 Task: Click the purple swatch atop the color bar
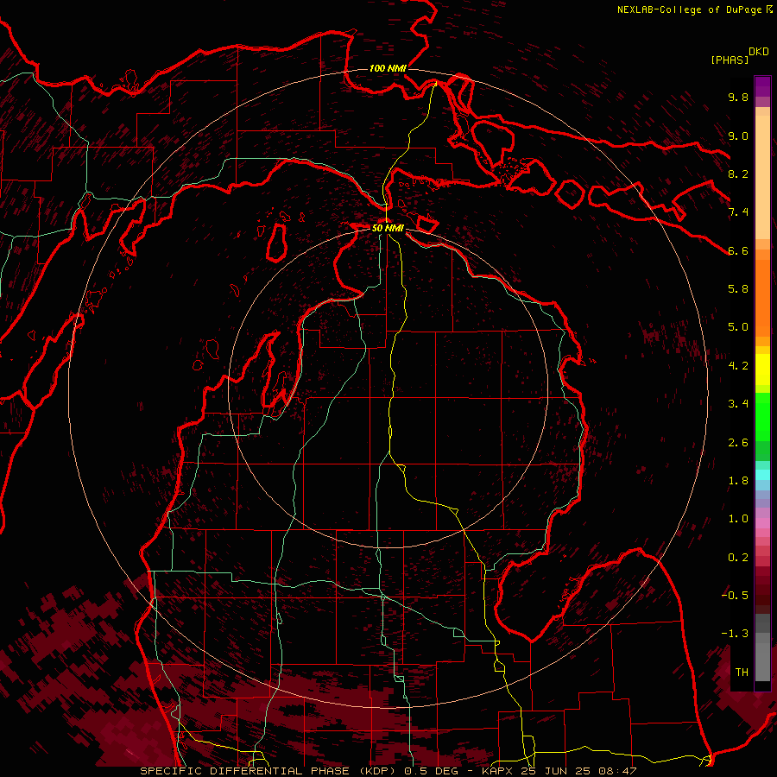(x=762, y=86)
